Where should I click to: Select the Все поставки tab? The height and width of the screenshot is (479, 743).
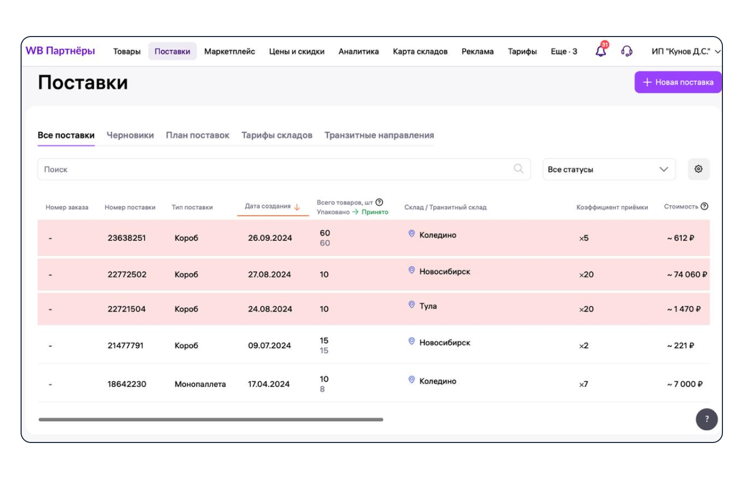[66, 135]
